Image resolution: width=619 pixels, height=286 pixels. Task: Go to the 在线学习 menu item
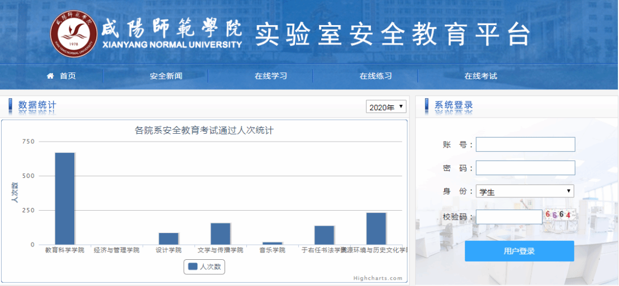point(271,76)
